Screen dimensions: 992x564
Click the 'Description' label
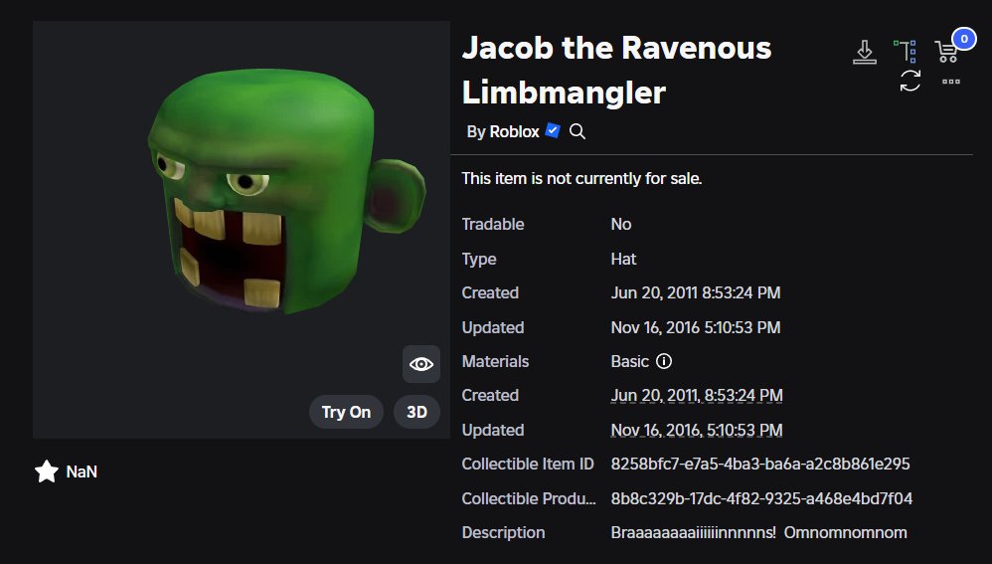click(x=503, y=532)
